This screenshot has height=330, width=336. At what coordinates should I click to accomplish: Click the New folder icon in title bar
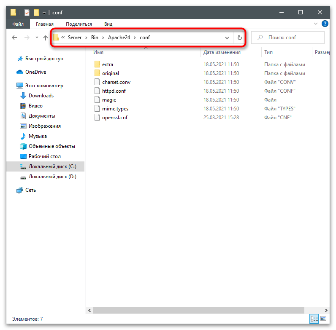36,13
